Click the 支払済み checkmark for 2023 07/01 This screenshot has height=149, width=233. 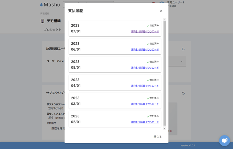pos(148,26)
